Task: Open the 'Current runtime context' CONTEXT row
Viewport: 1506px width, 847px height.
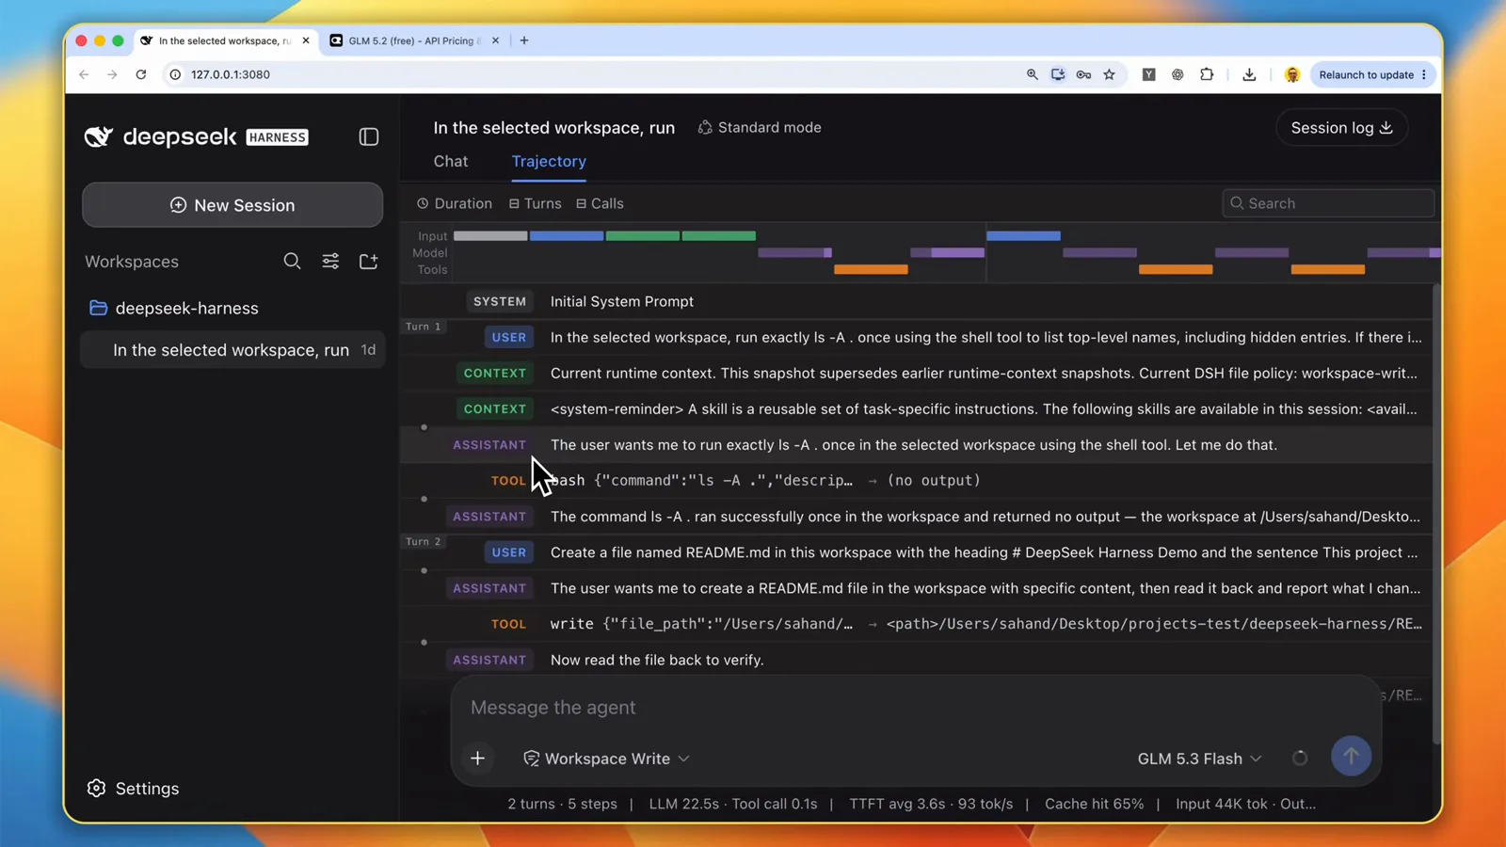Action: point(916,373)
